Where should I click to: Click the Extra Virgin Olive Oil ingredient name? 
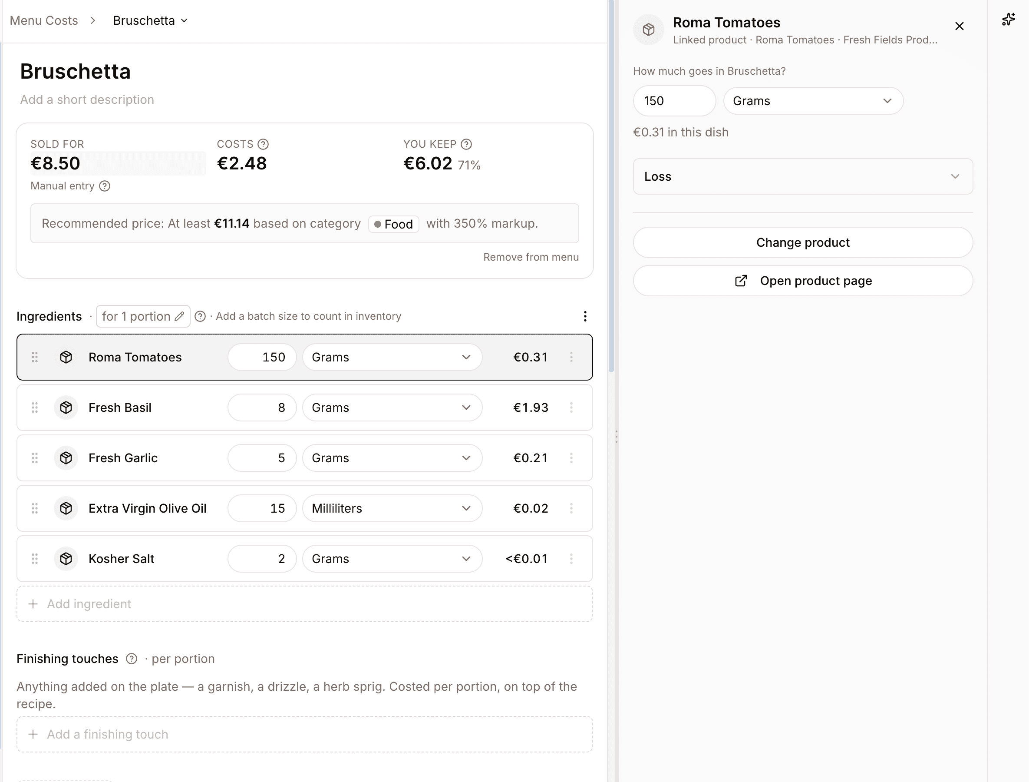click(x=148, y=508)
